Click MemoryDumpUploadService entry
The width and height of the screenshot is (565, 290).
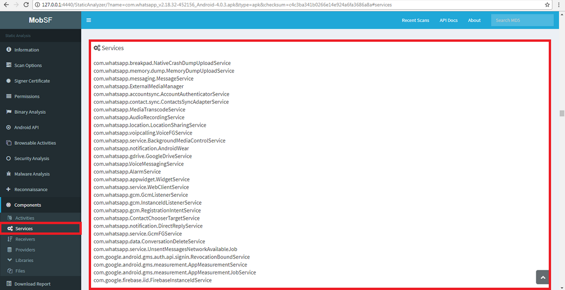(164, 71)
